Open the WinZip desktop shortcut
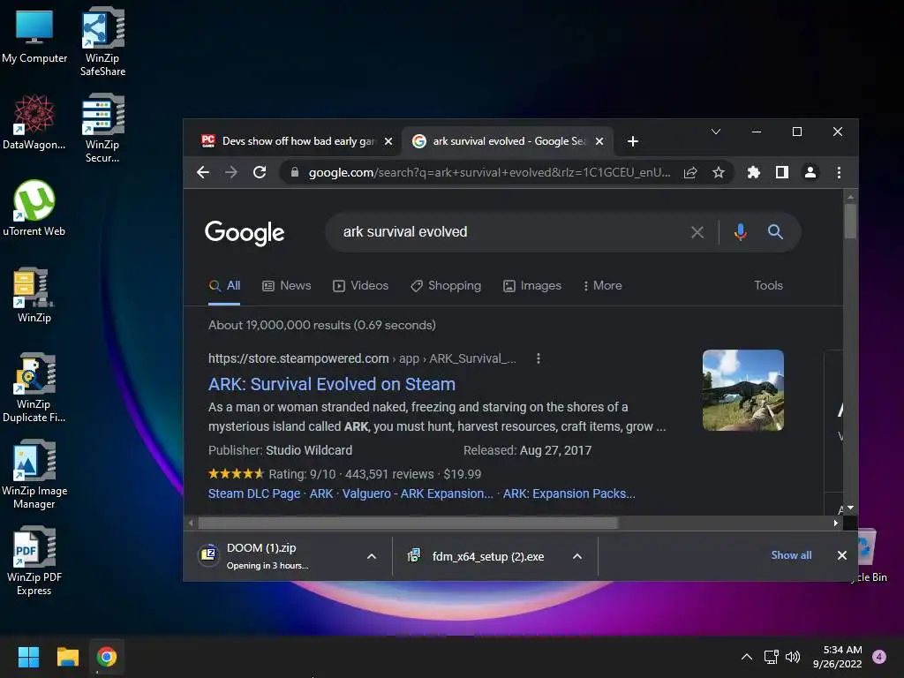The height and width of the screenshot is (678, 904). tap(34, 295)
